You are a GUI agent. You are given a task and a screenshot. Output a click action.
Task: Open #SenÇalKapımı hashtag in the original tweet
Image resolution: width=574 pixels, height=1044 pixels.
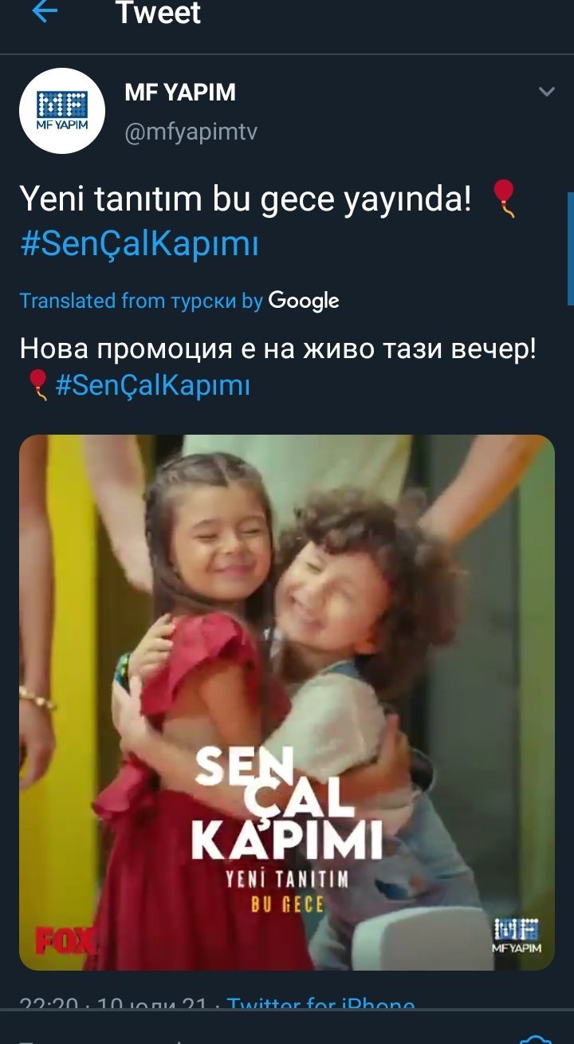point(140,244)
